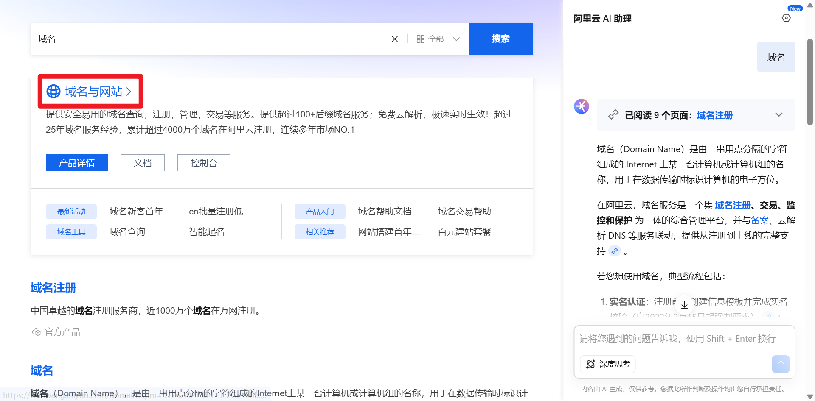Click the citation link icon after 持
Viewport: 815px width, 401px height.
(615, 251)
